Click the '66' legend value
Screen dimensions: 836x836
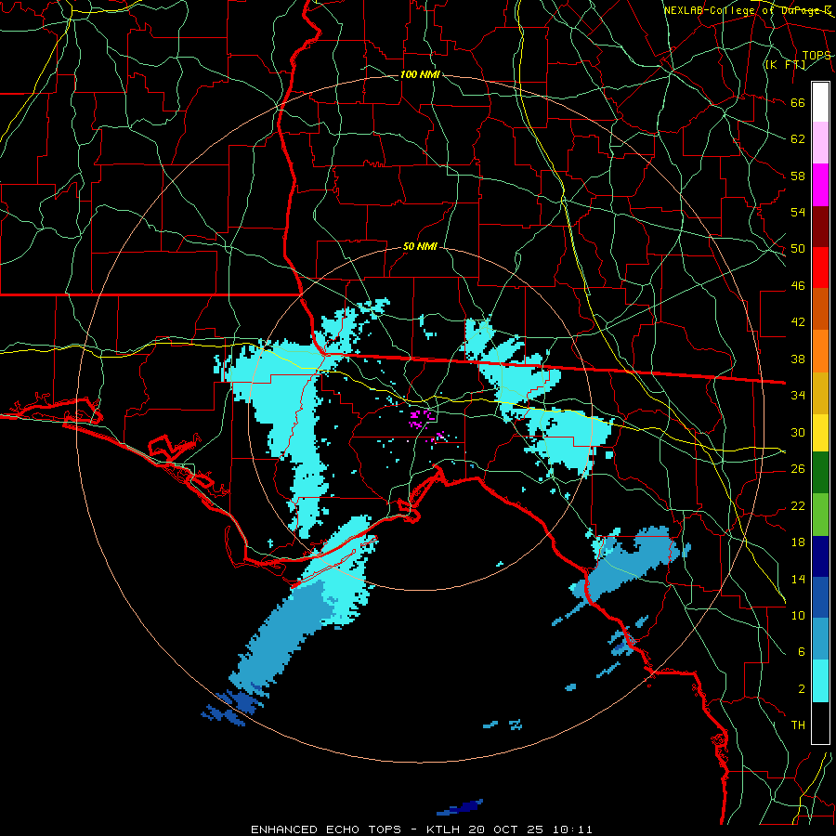click(798, 102)
